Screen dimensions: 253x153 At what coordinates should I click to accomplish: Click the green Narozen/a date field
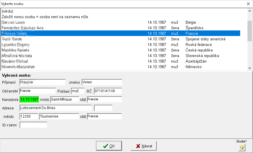click(29, 99)
